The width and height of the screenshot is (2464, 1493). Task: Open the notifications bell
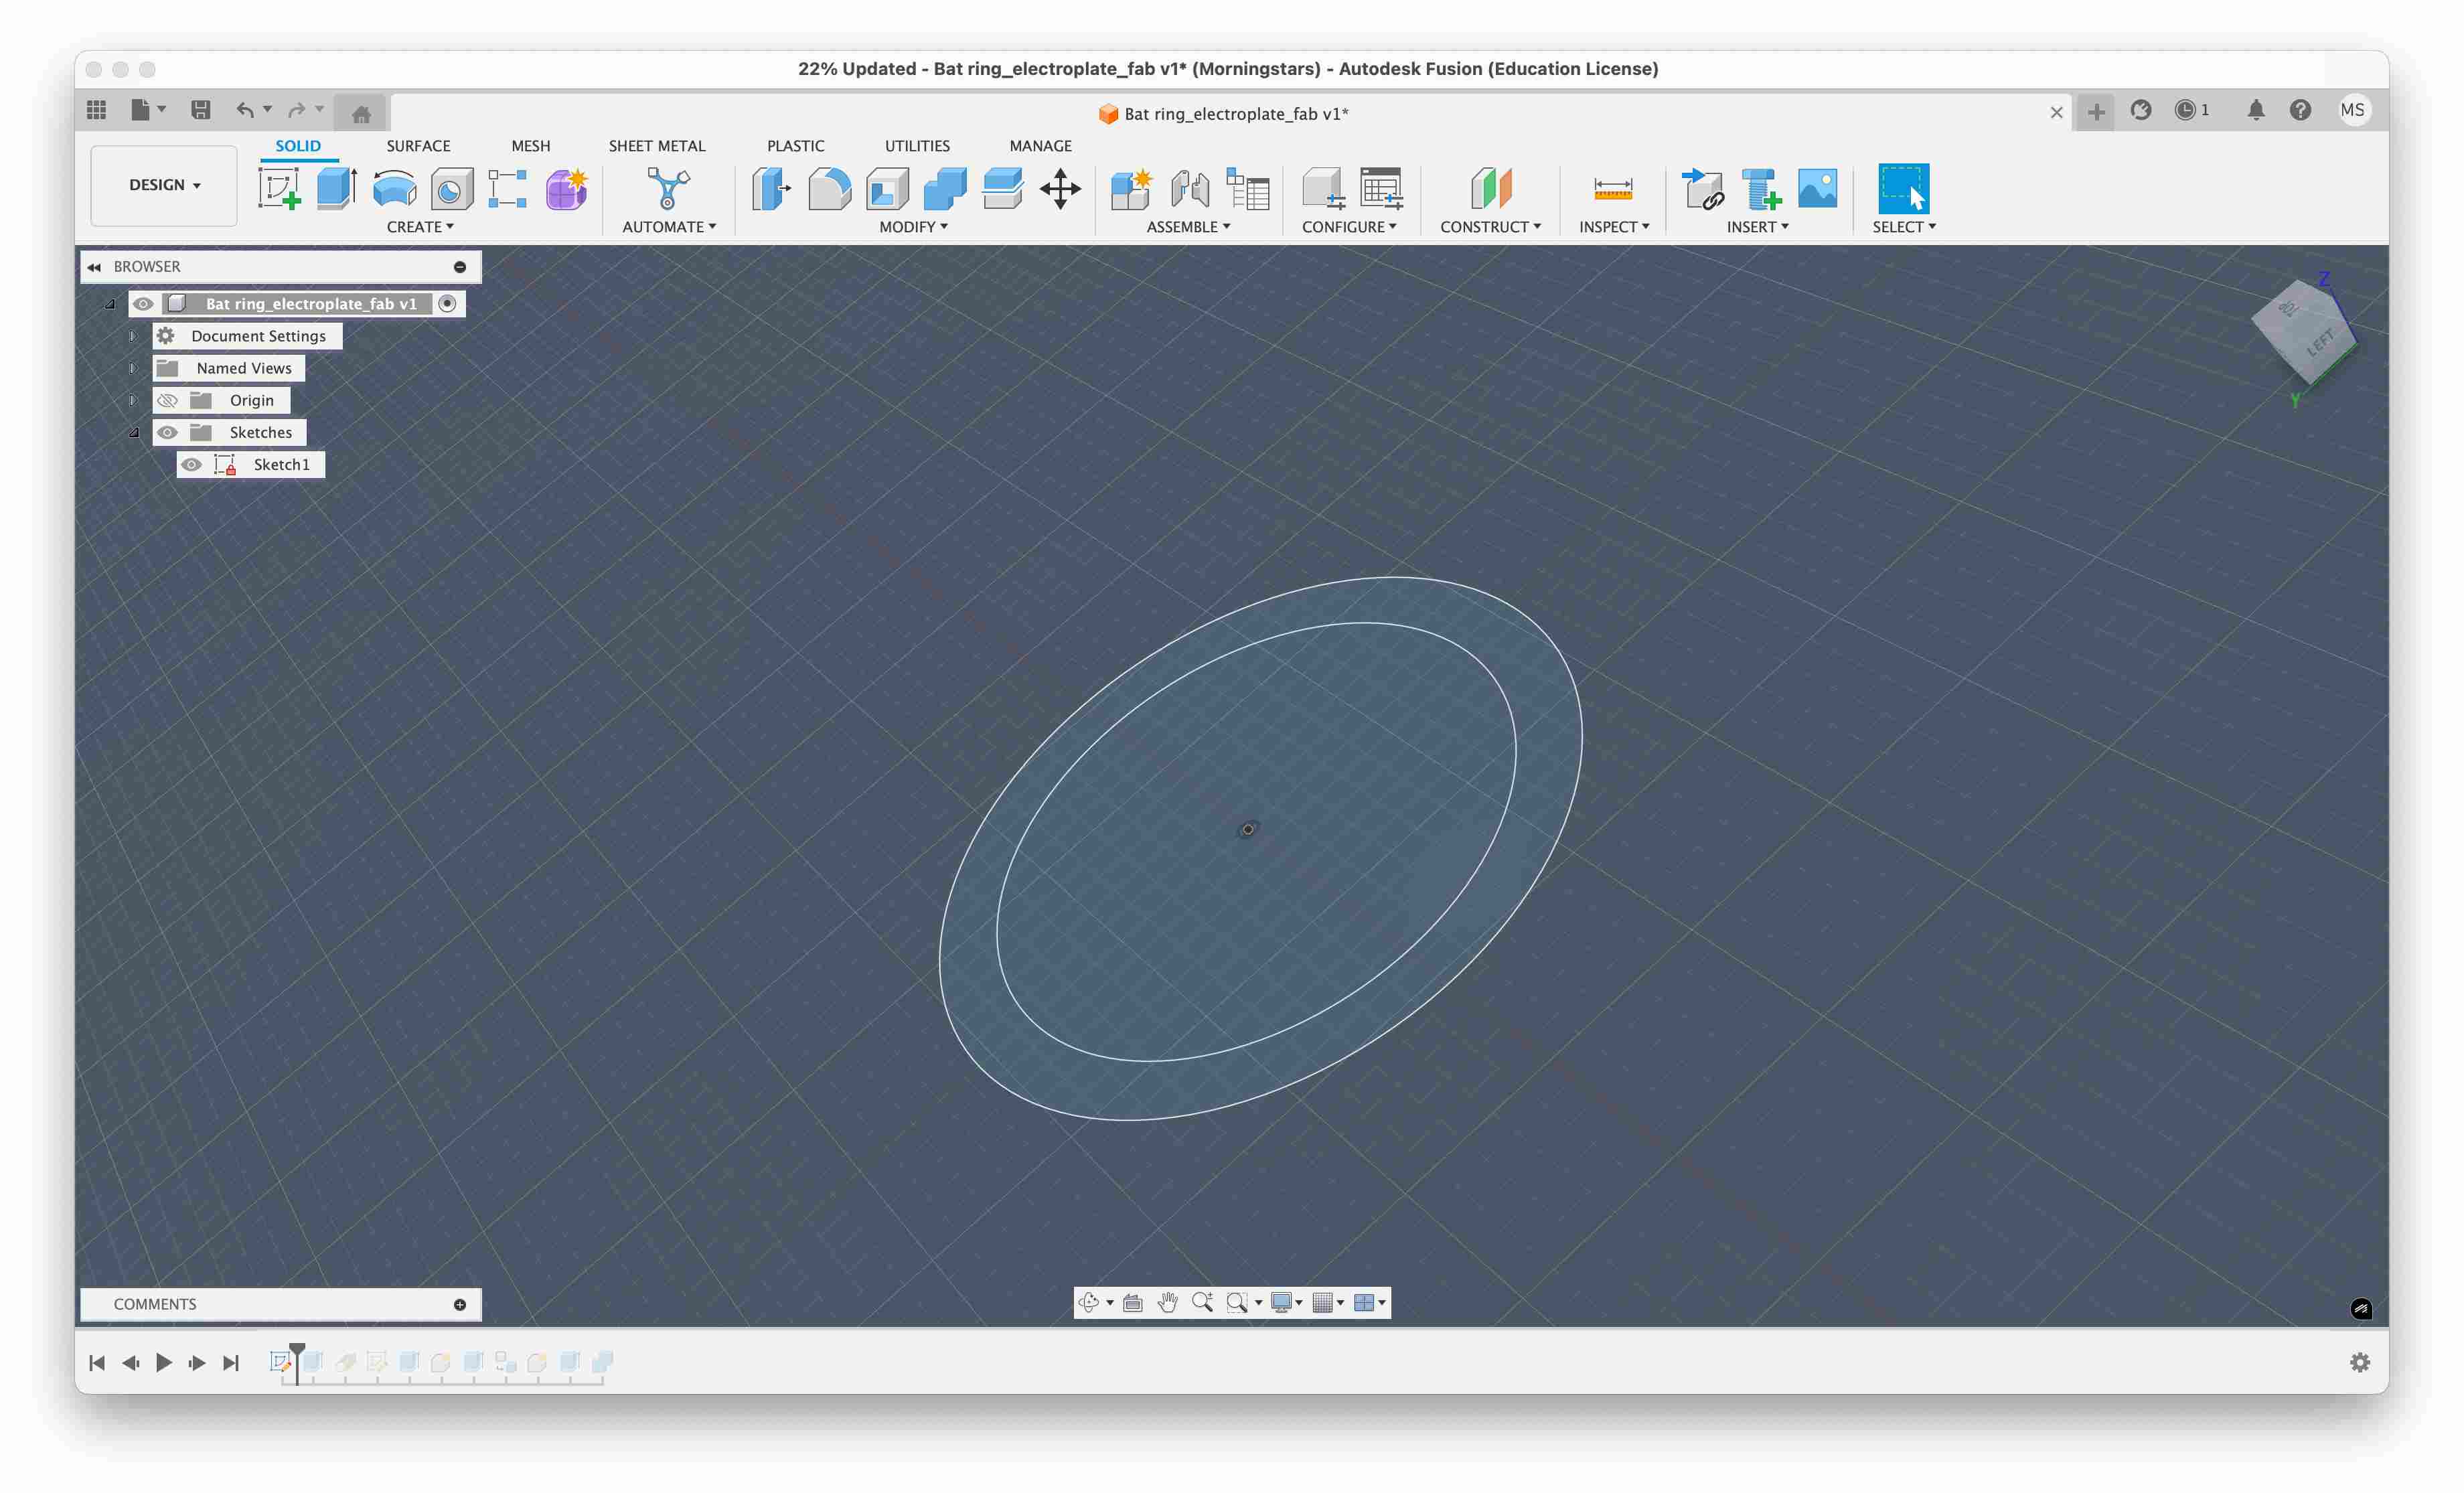click(2256, 110)
